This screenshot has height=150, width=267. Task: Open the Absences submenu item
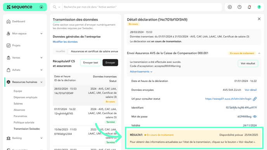pyautogui.click(x=19, y=110)
